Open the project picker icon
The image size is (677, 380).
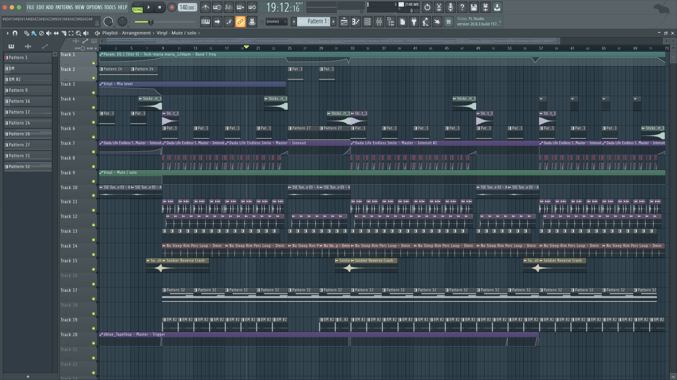tap(402, 22)
